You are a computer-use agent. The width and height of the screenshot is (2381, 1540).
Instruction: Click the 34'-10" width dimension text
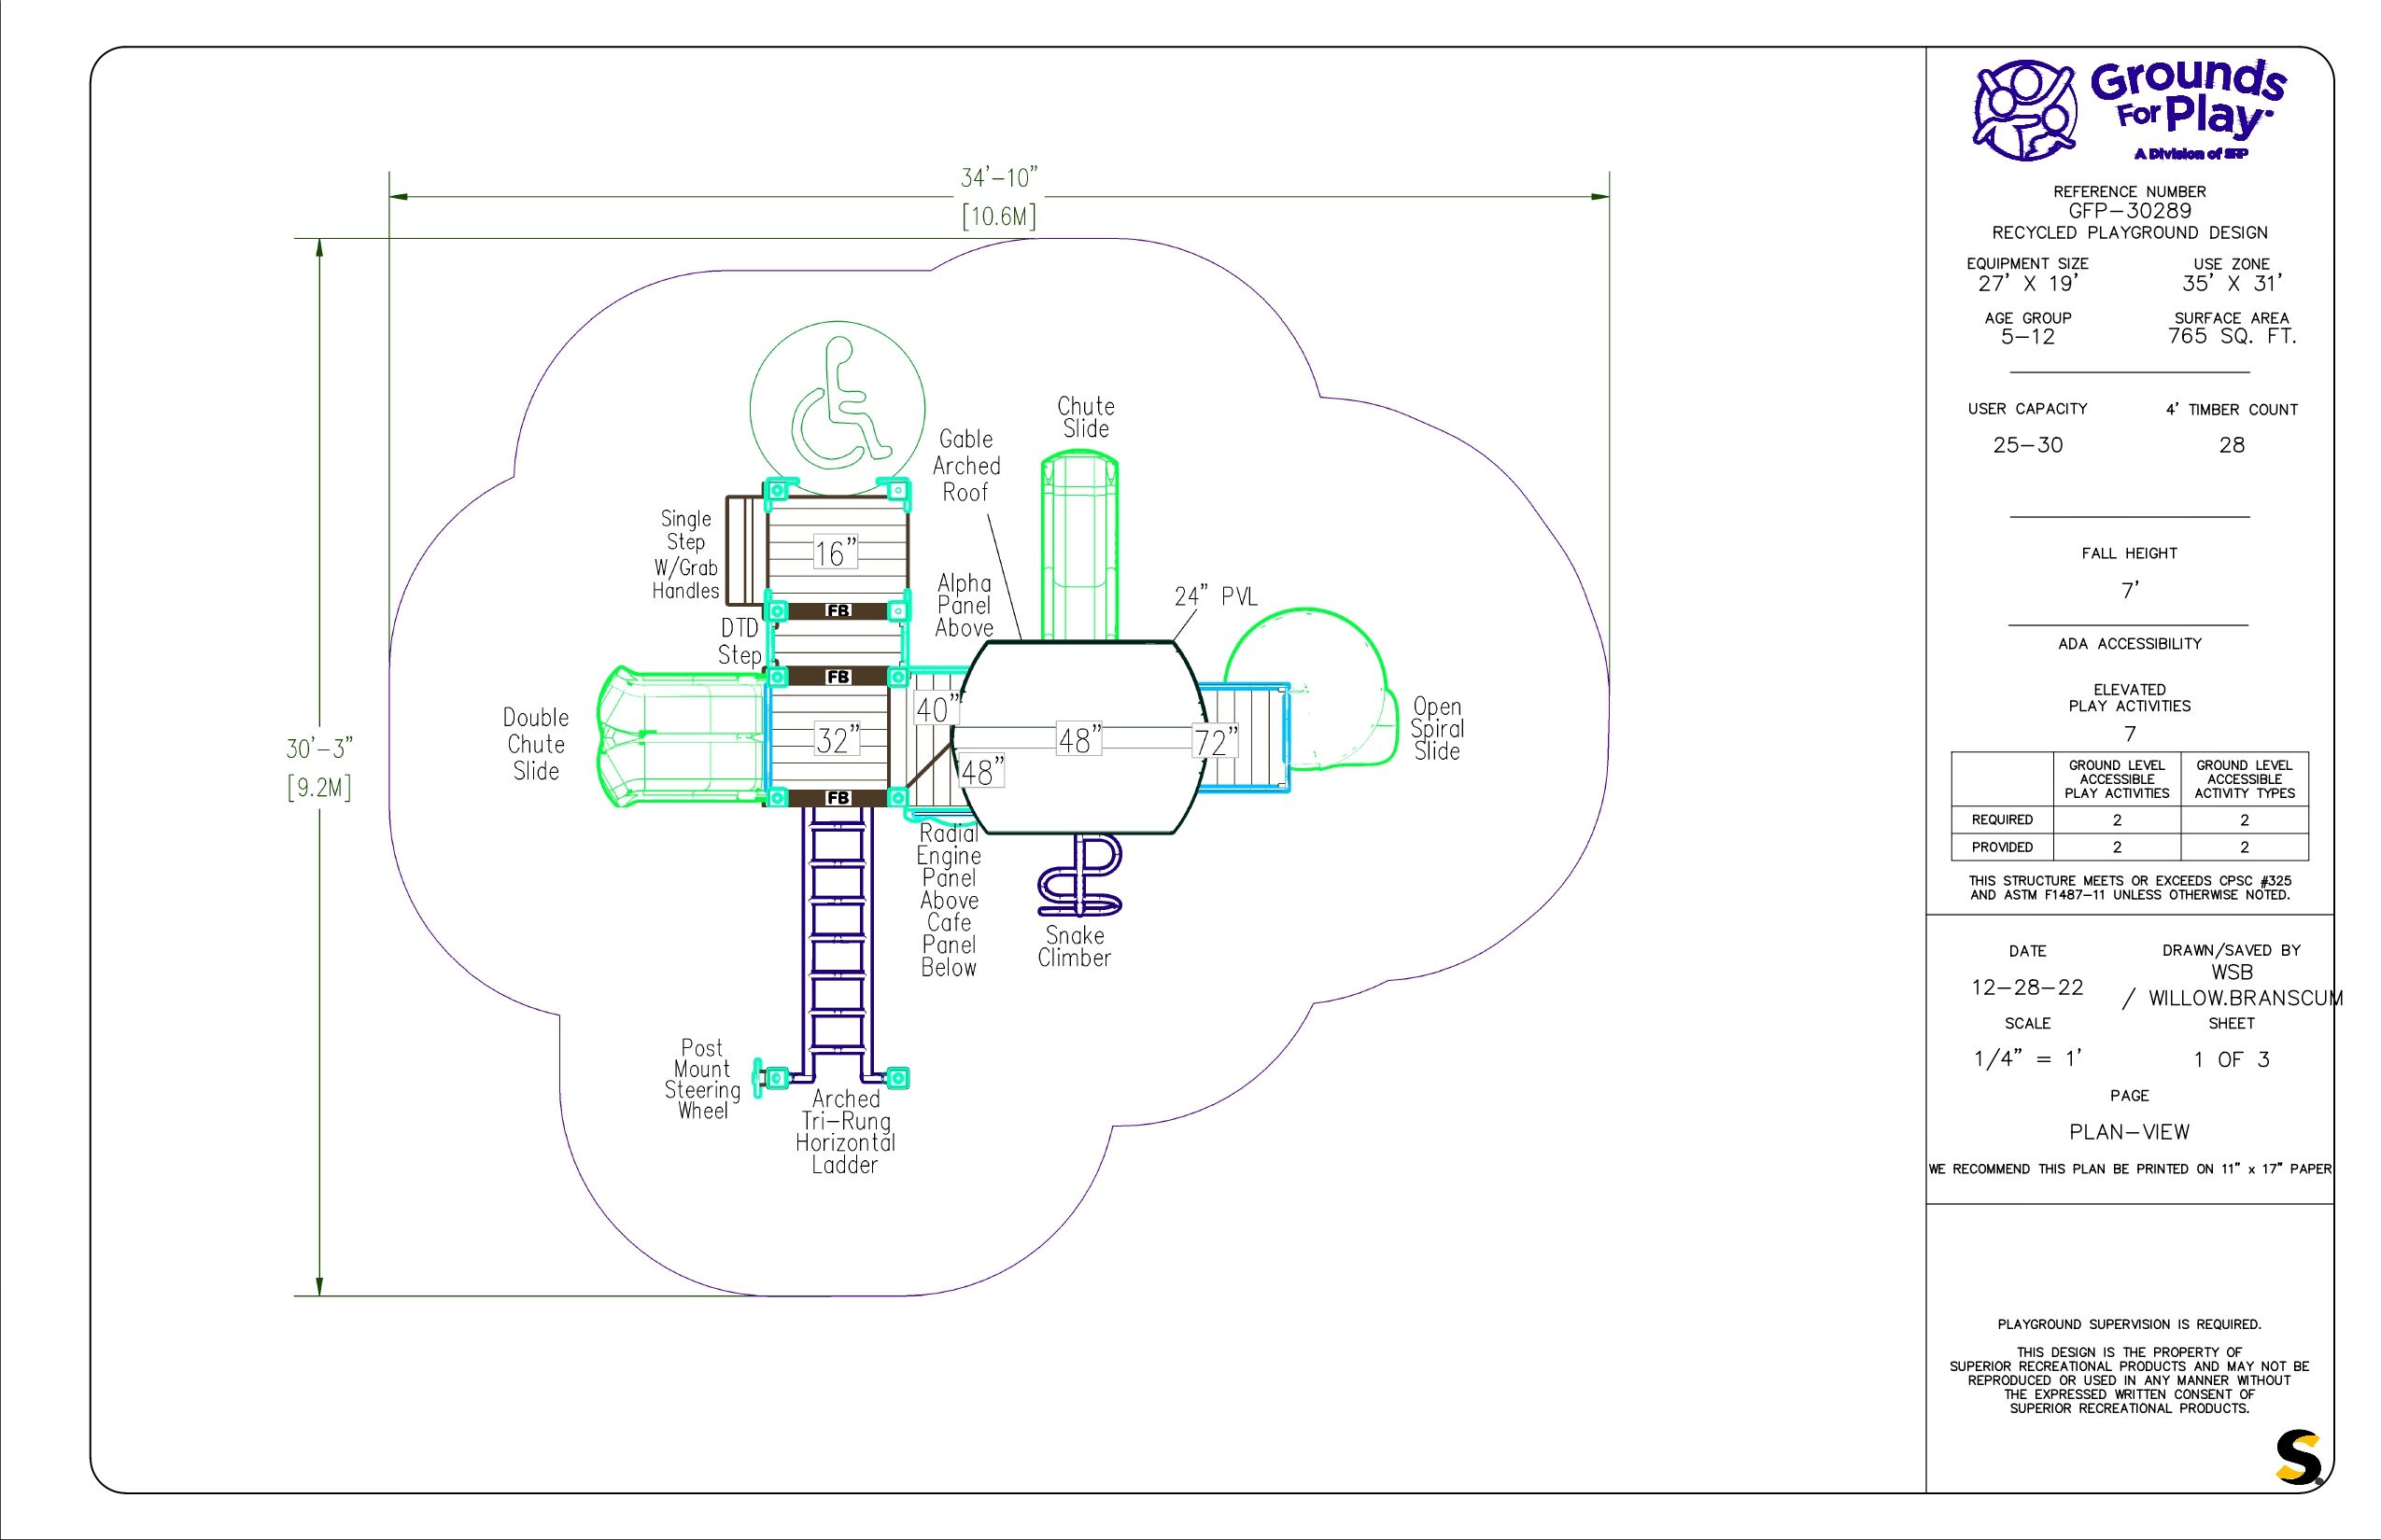[998, 178]
